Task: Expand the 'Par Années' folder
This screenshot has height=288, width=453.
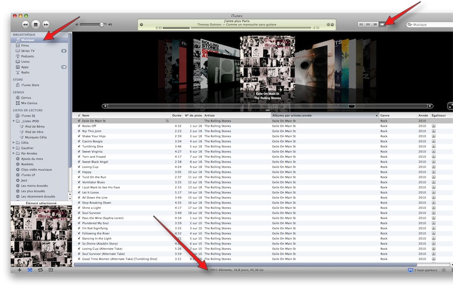Action: [13, 153]
